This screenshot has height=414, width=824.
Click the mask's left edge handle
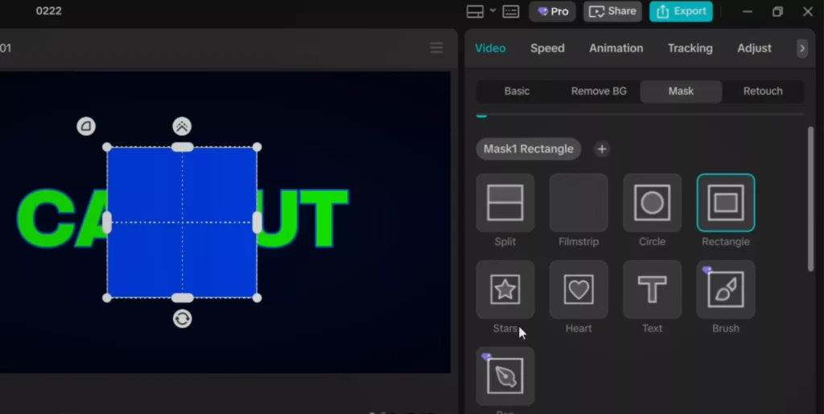(107, 223)
